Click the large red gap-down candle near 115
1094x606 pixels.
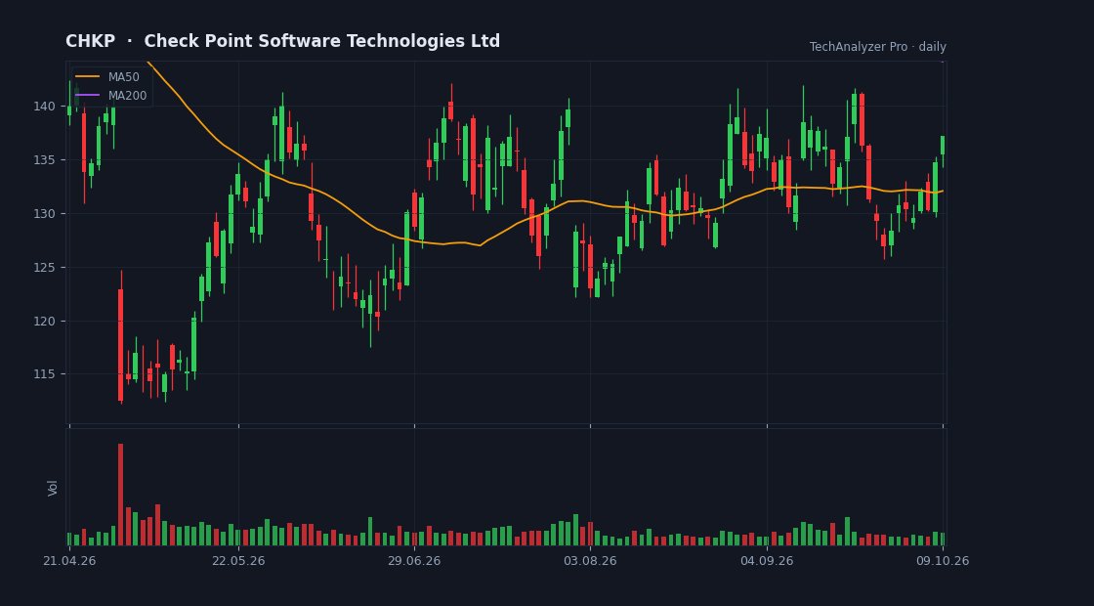point(121,345)
